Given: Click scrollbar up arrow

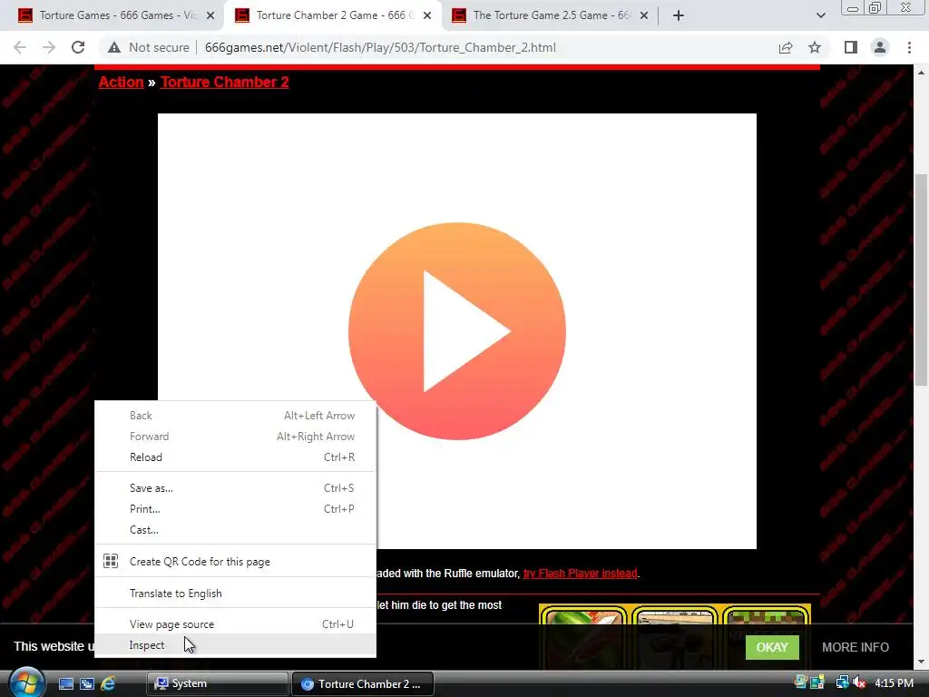Looking at the screenshot, I should (921, 73).
